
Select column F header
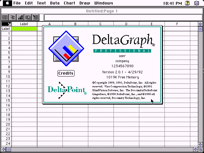pos(177,24)
